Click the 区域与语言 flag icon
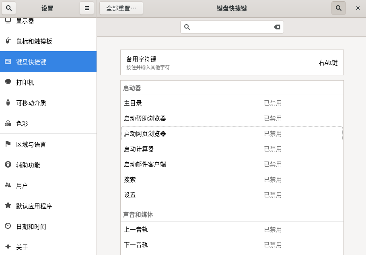 click(8, 144)
